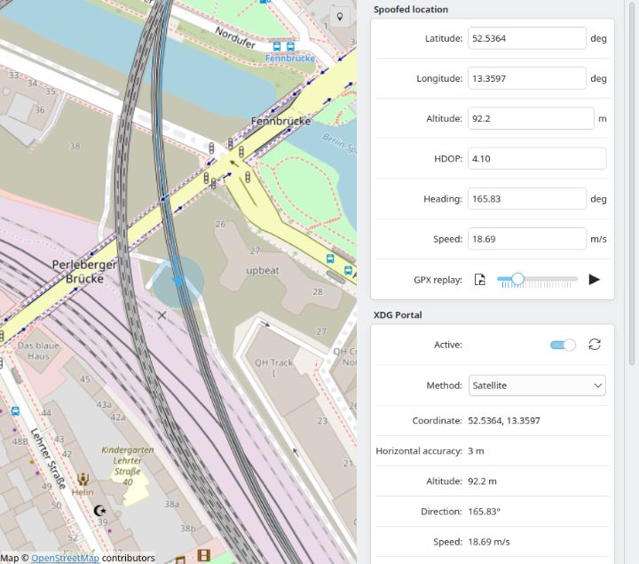Click the Speed input field
Viewport: 639px width, 564px height.
click(x=526, y=239)
